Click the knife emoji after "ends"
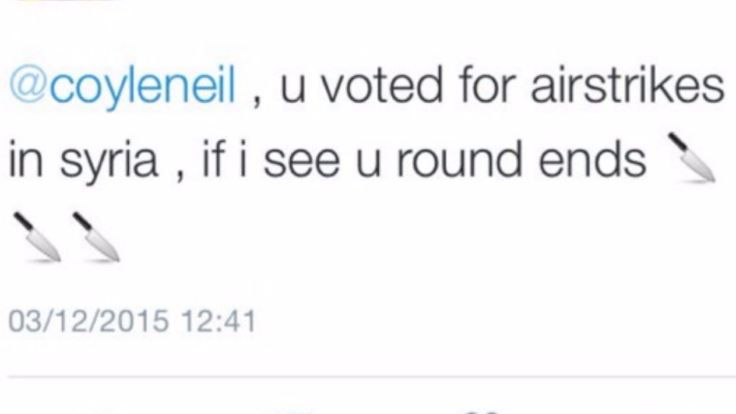Screen dimensions: 736x414 click(691, 158)
